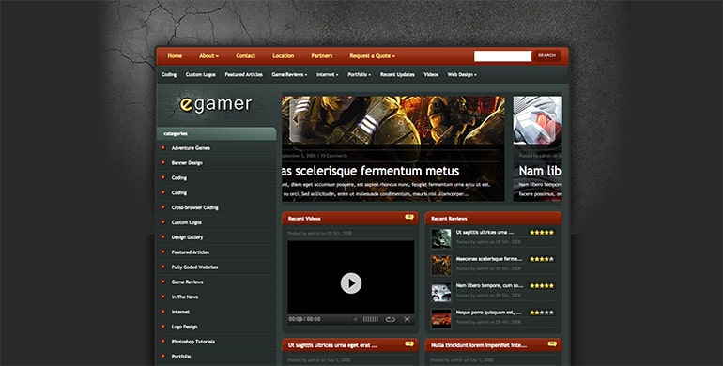
Task: Click star rating of "Neque porro quisquam" review
Action: point(542,313)
